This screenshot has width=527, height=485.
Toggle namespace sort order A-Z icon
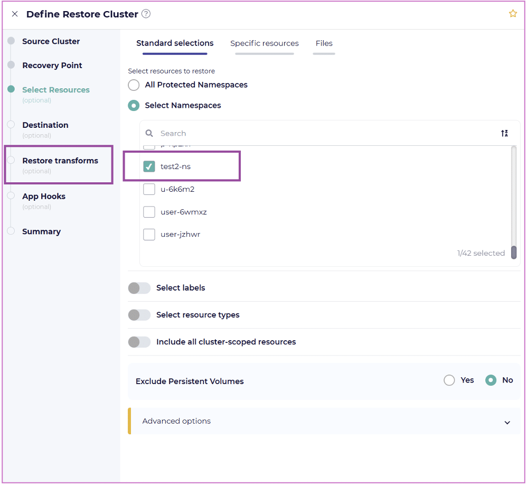504,133
